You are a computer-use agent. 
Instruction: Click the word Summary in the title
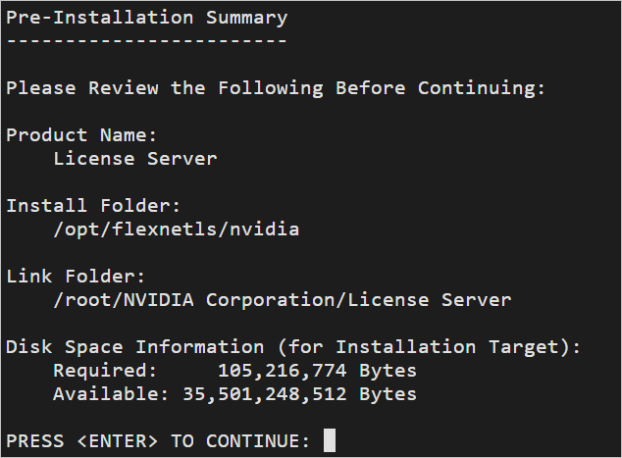[x=247, y=18]
